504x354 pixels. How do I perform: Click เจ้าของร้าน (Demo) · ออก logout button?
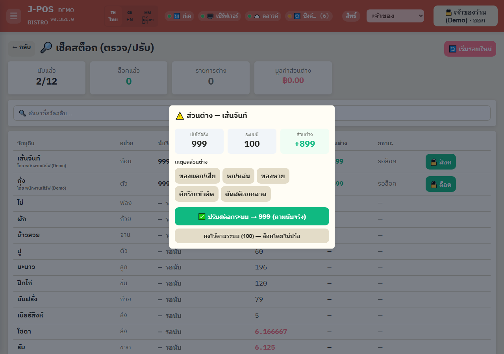click(x=465, y=16)
